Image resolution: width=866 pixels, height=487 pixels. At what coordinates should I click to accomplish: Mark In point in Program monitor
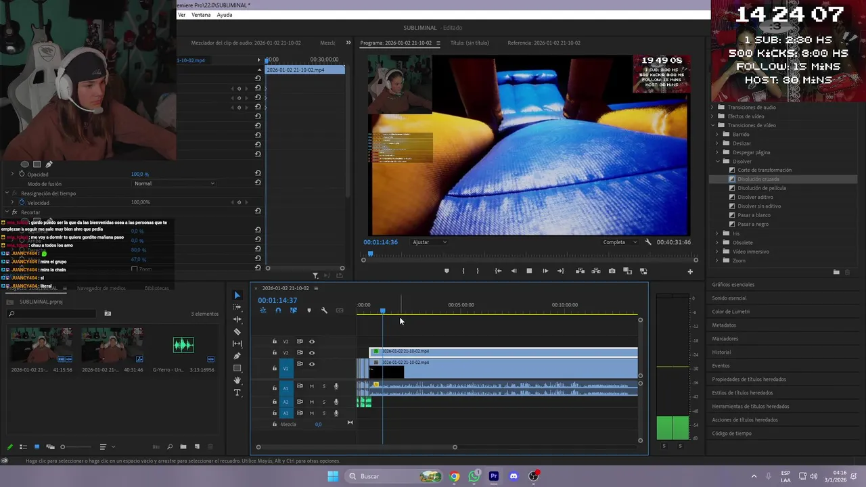click(463, 271)
